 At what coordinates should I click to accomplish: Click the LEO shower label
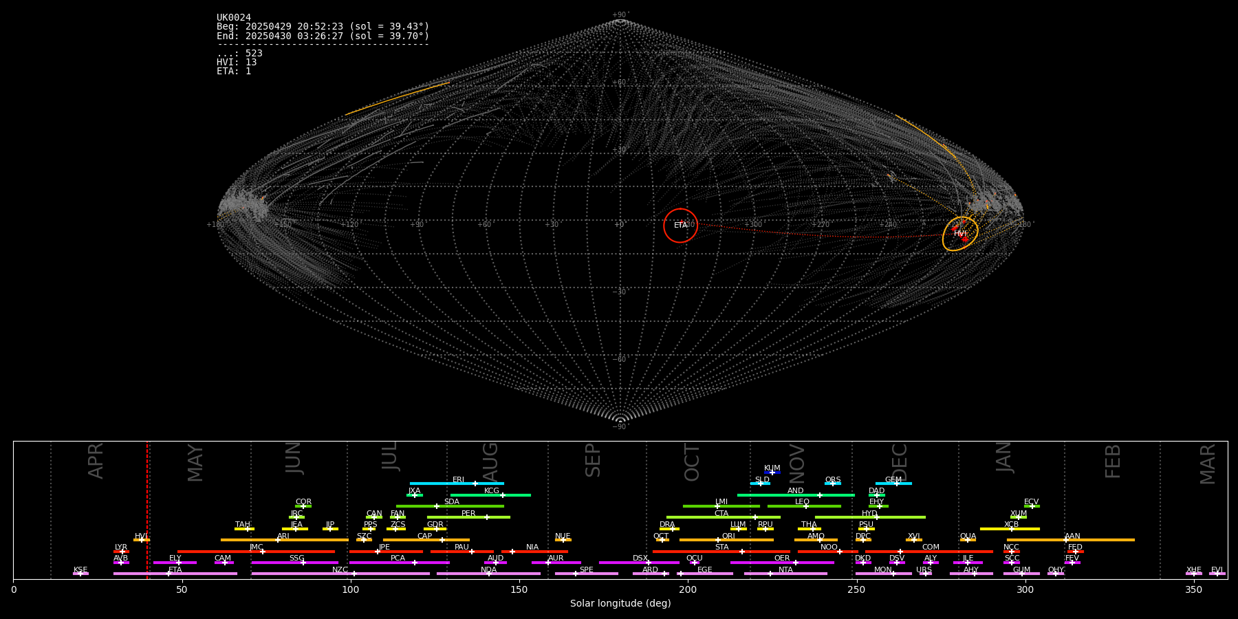pyautogui.click(x=802, y=502)
